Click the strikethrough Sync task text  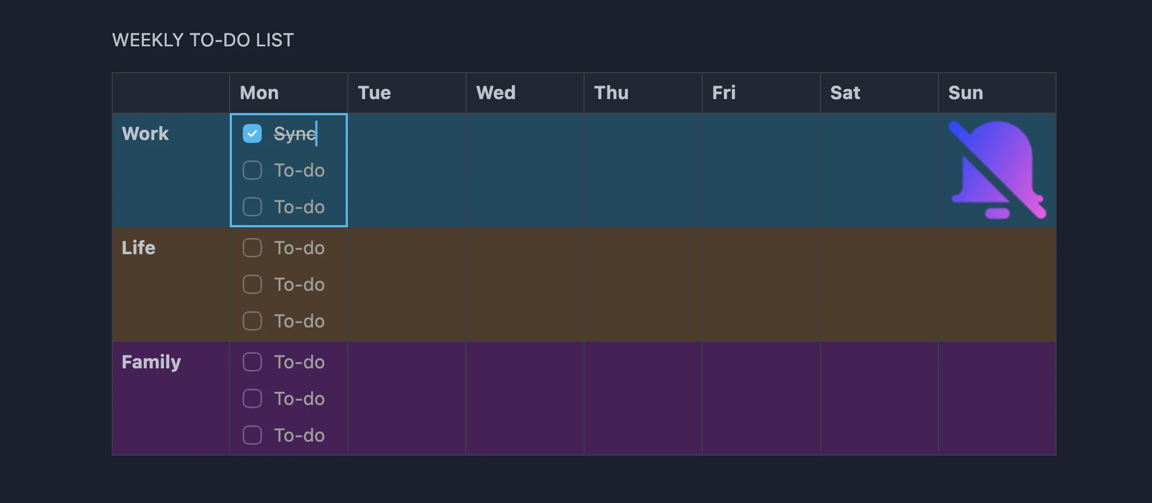point(294,134)
